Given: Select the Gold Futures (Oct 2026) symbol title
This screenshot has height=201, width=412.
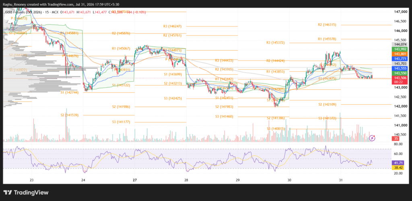Looking at the screenshot, I should (x=23, y=12).
